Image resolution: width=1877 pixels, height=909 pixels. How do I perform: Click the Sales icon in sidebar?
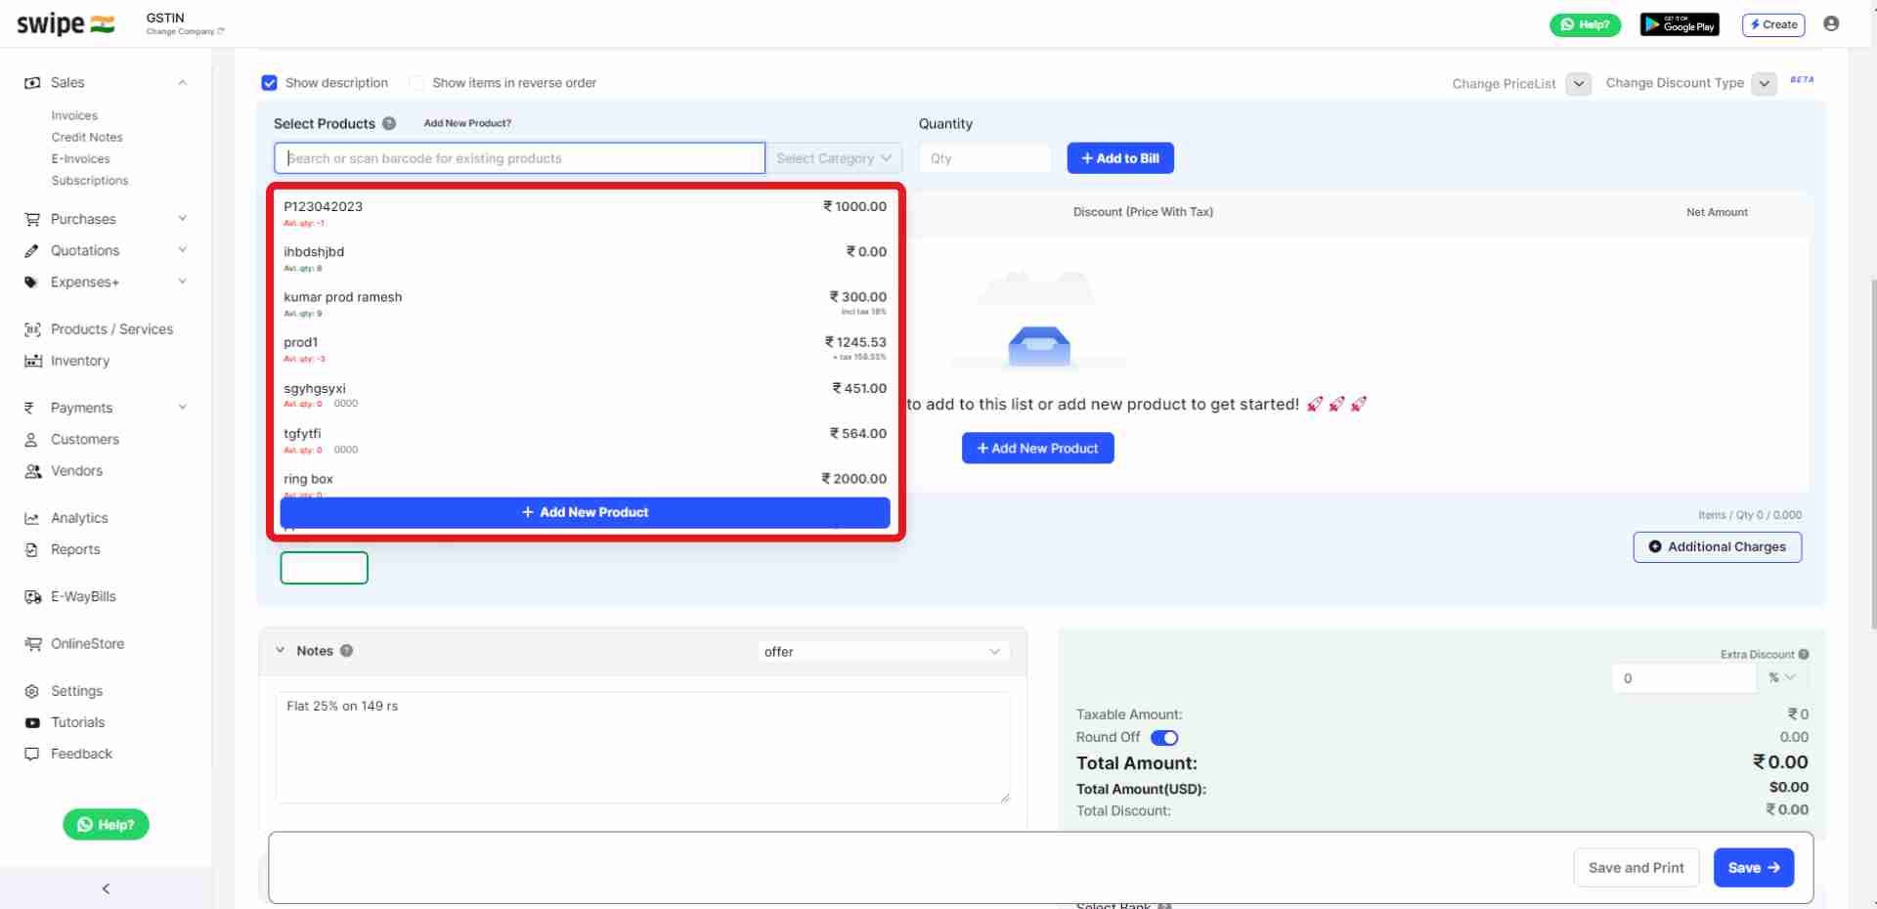[32, 83]
